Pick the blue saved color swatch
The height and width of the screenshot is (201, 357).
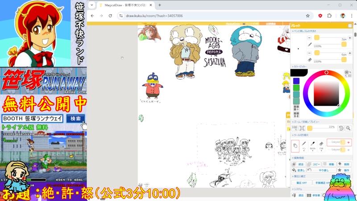(296, 81)
